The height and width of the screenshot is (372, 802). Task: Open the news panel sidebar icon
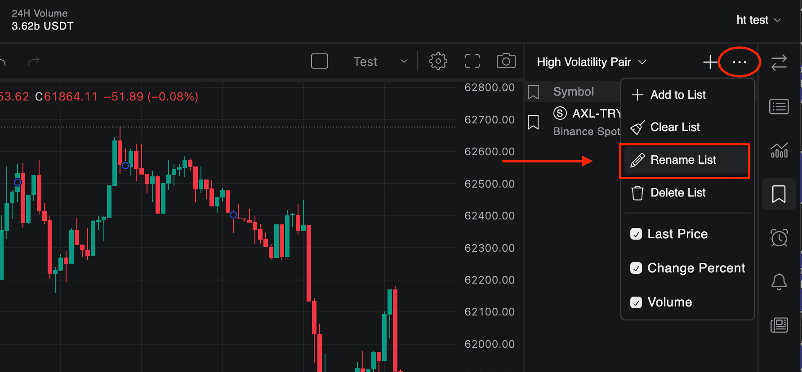[779, 325]
